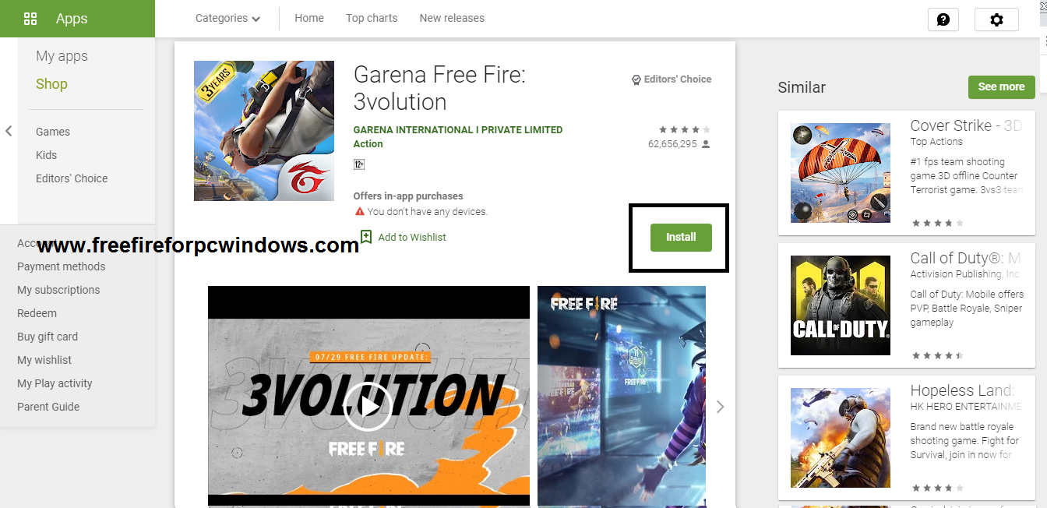The width and height of the screenshot is (1047, 508).
Task: Open the Top charts tab
Action: (372, 18)
